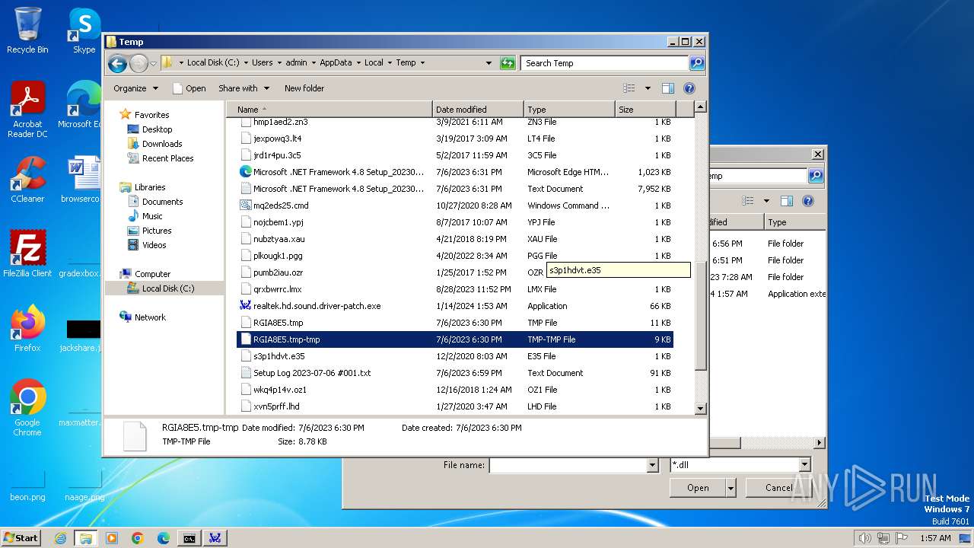The width and height of the screenshot is (974, 548).
Task: Click the search magnifier icon in Temp window
Action: click(x=697, y=63)
